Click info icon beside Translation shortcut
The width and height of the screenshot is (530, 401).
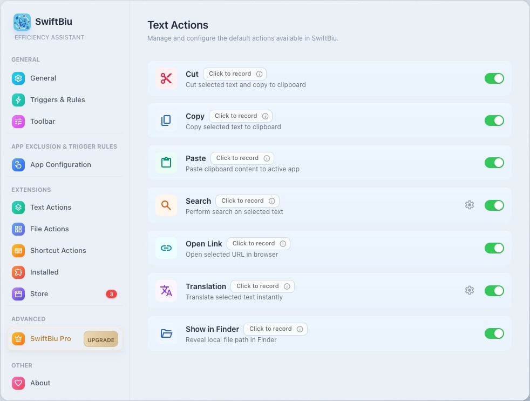pos(287,286)
